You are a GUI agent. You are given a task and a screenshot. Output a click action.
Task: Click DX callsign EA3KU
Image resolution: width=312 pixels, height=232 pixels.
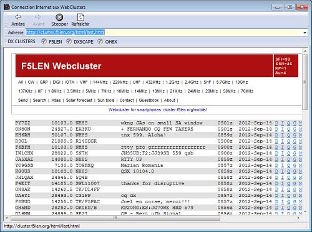click(83, 129)
